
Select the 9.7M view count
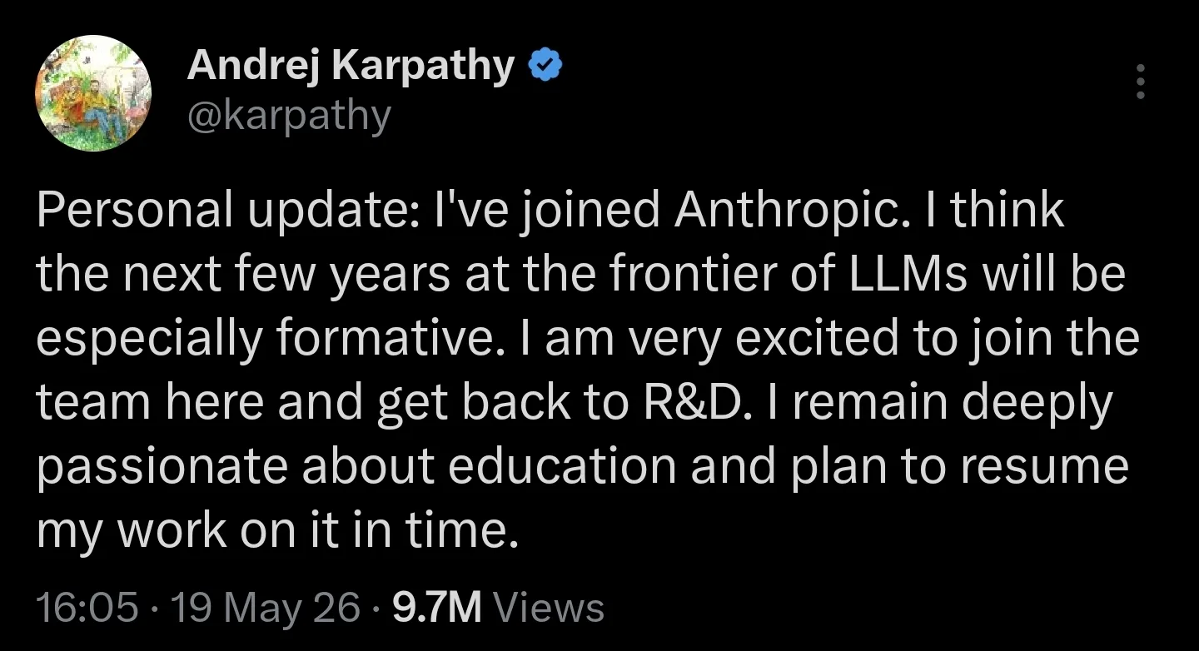[x=437, y=609]
